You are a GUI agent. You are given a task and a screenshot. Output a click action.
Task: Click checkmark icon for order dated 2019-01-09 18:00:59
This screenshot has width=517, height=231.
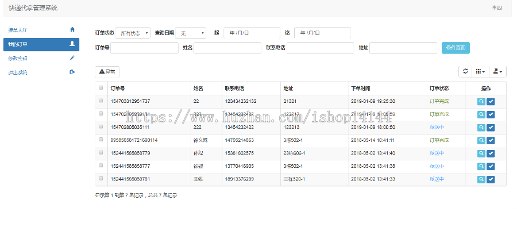pyautogui.click(x=491, y=114)
